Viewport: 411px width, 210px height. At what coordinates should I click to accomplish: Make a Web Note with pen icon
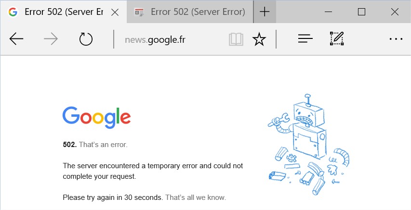tap(337, 39)
